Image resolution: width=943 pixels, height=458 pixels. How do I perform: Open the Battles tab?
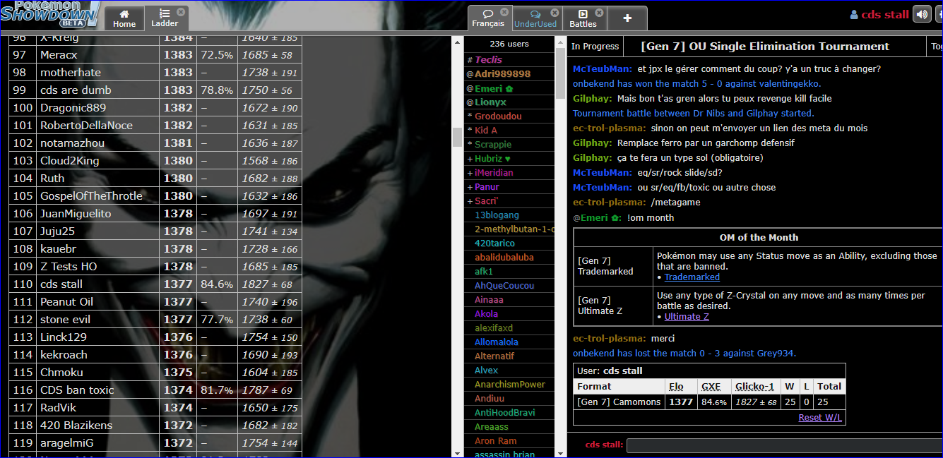pyautogui.click(x=583, y=18)
